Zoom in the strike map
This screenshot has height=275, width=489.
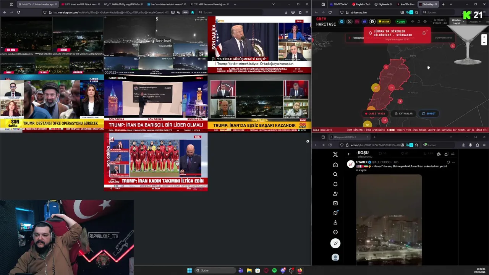(x=484, y=37)
